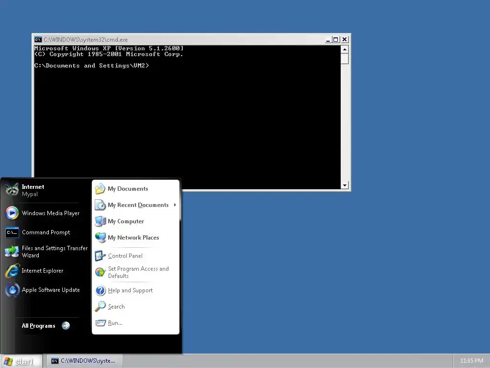Click the Mypal subtitle text
Image resolution: width=490 pixels, height=368 pixels.
tap(30, 194)
